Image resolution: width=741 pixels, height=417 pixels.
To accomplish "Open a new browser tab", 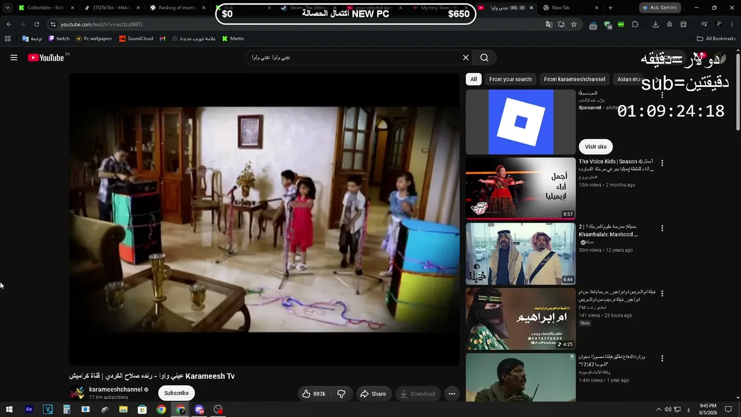I will click(610, 8).
